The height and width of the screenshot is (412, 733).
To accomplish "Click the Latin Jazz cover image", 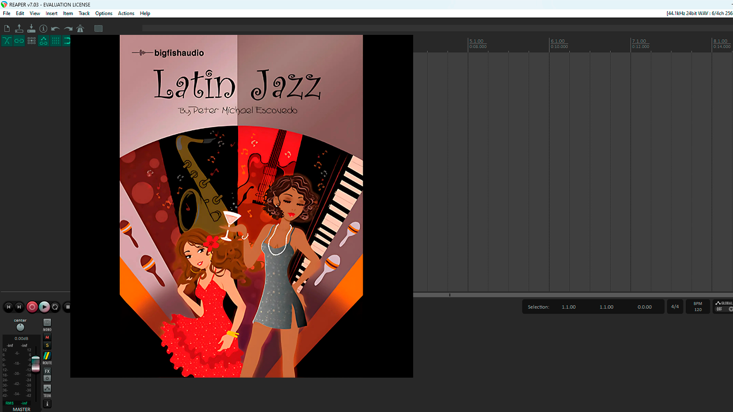I will [x=241, y=206].
